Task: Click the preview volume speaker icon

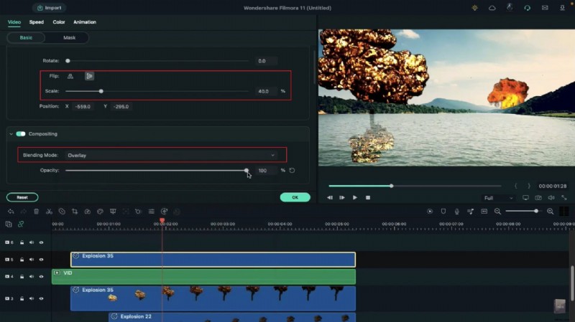Action: 551,198
